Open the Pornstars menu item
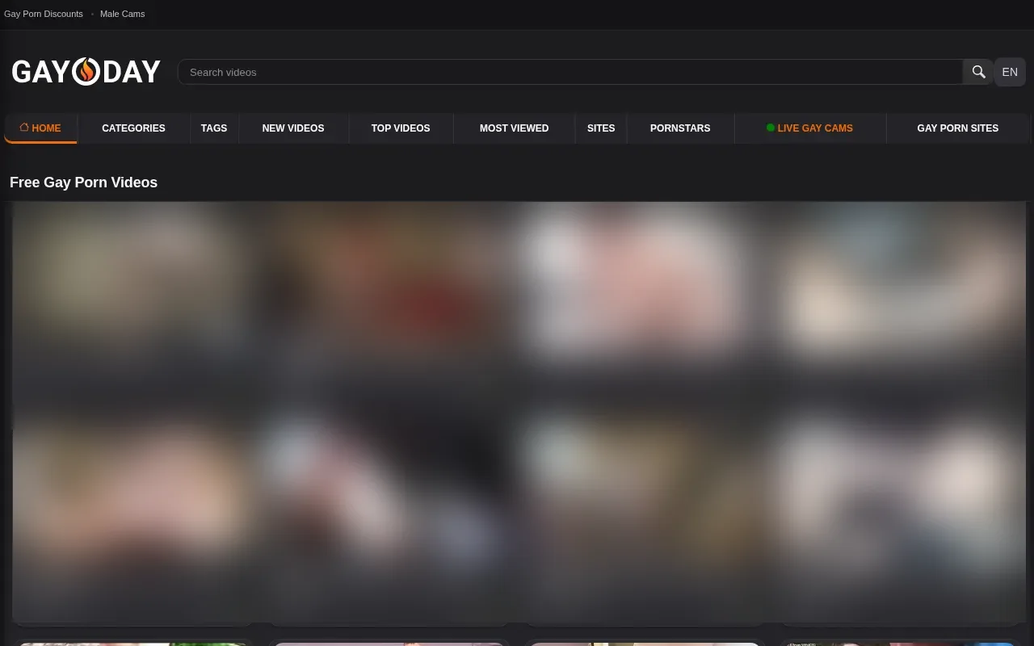 tap(680, 128)
